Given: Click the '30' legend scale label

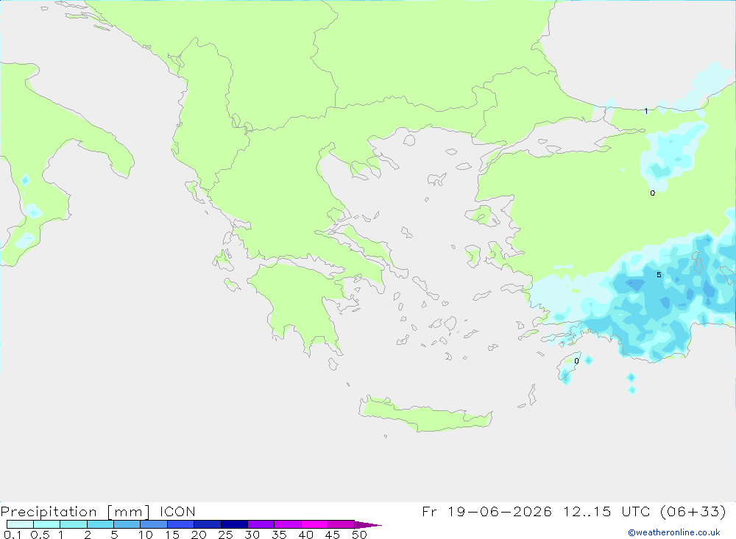Looking at the screenshot, I should point(252,535).
